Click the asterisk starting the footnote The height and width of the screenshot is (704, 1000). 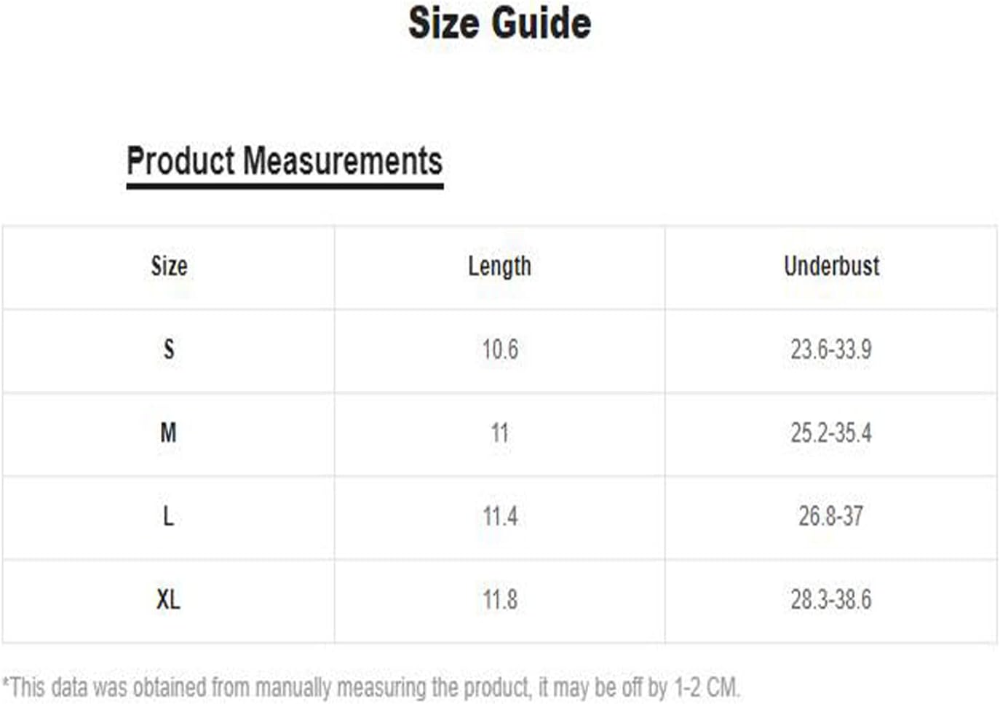(x=6, y=683)
